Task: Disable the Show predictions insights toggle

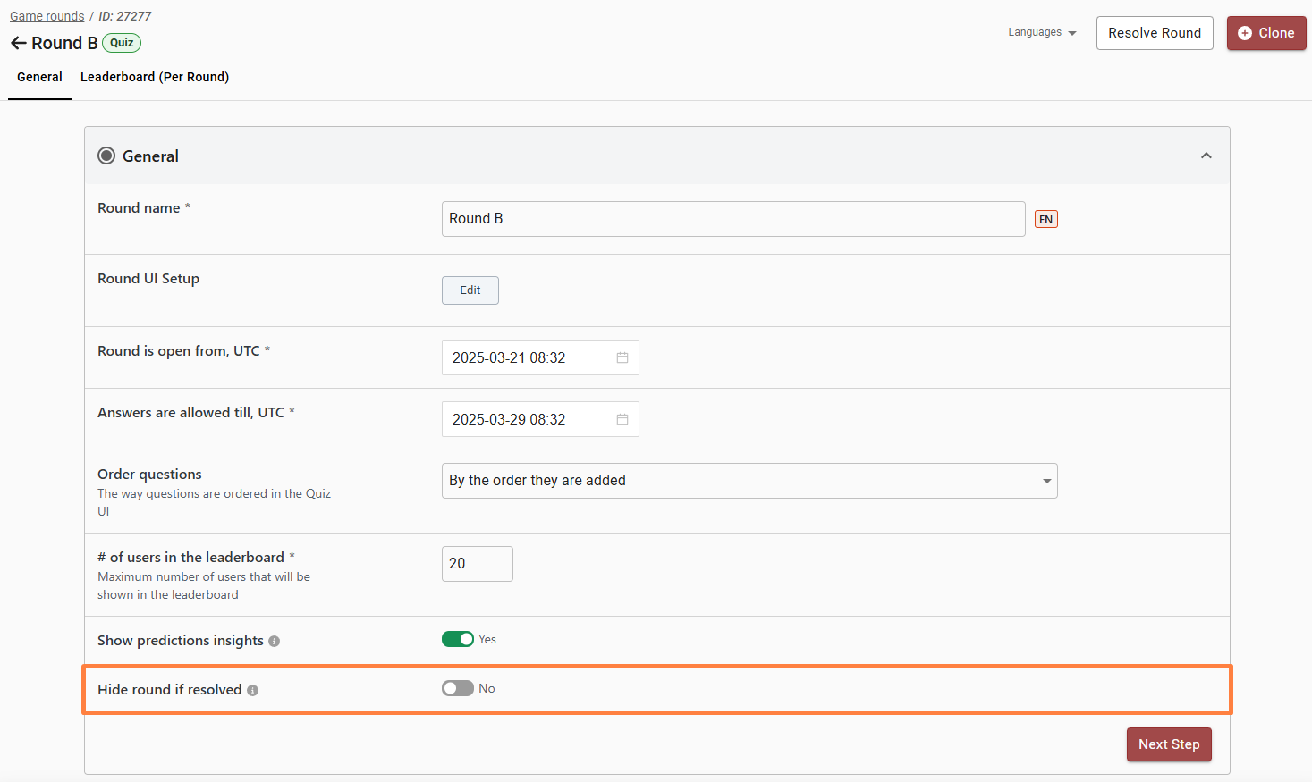Action: [x=458, y=639]
